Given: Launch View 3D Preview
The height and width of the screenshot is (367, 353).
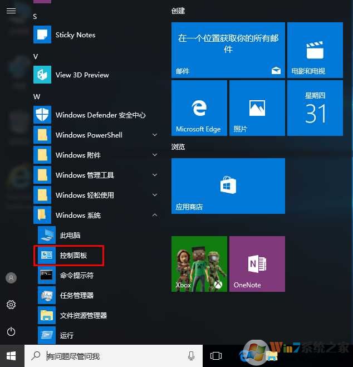Looking at the screenshot, I should tap(82, 75).
